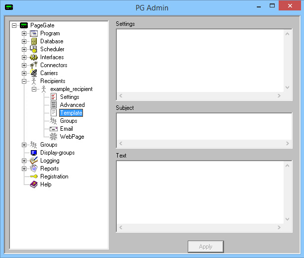Click inside the Text message box
Viewport: 304px width, 258px height.
coord(200,192)
